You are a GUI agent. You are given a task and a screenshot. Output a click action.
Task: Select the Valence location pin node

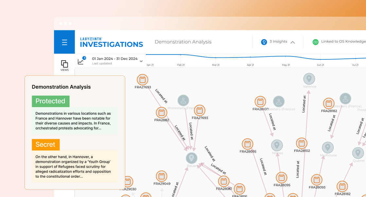pyautogui.click(x=309, y=79)
